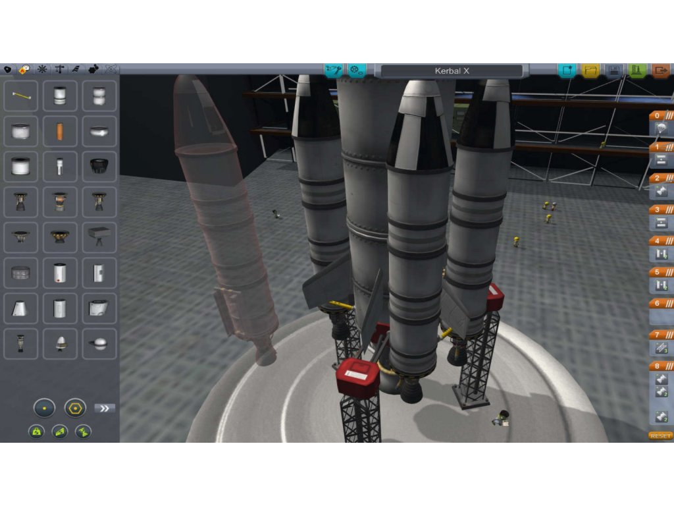Select the large white drum tank part
Image resolution: width=674 pixels, height=506 pixels.
click(20, 167)
